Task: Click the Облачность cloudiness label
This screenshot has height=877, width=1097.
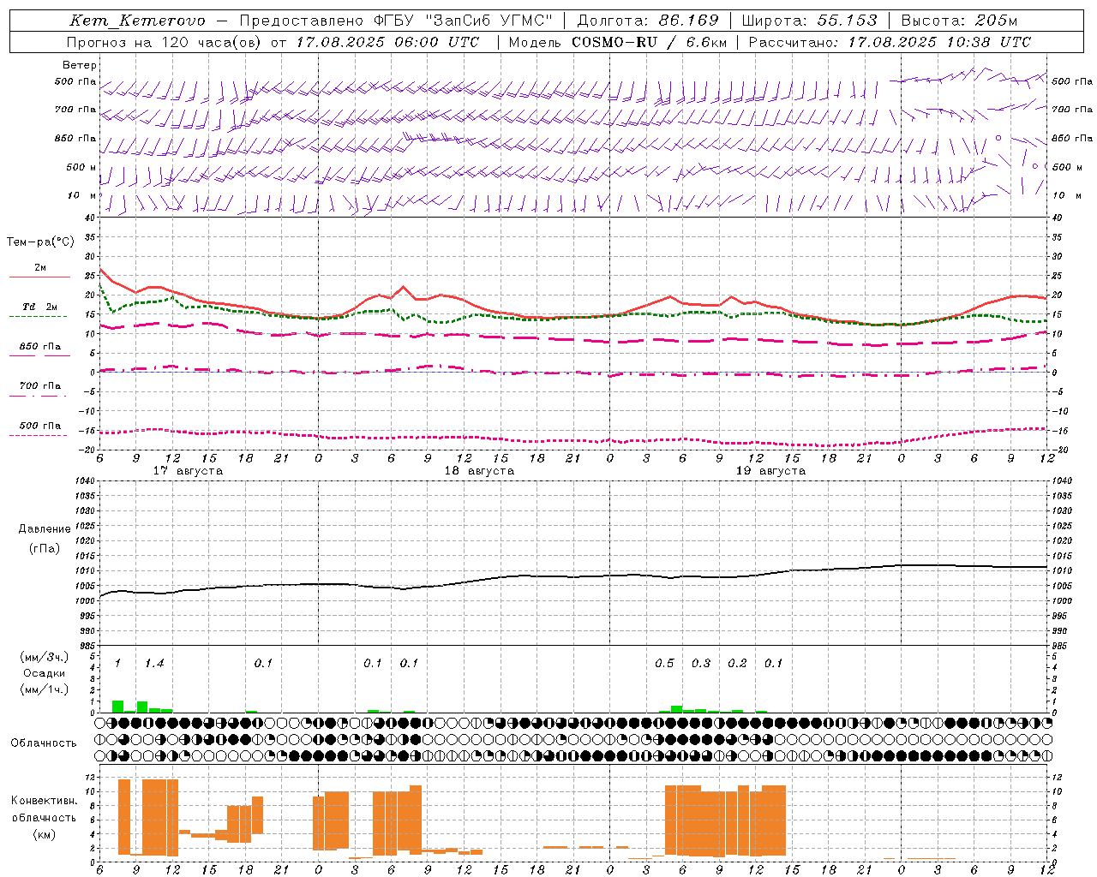Action: click(x=44, y=743)
